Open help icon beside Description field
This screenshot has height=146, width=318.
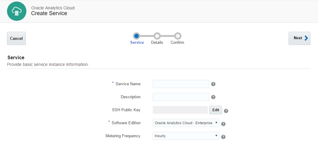coord(213,97)
